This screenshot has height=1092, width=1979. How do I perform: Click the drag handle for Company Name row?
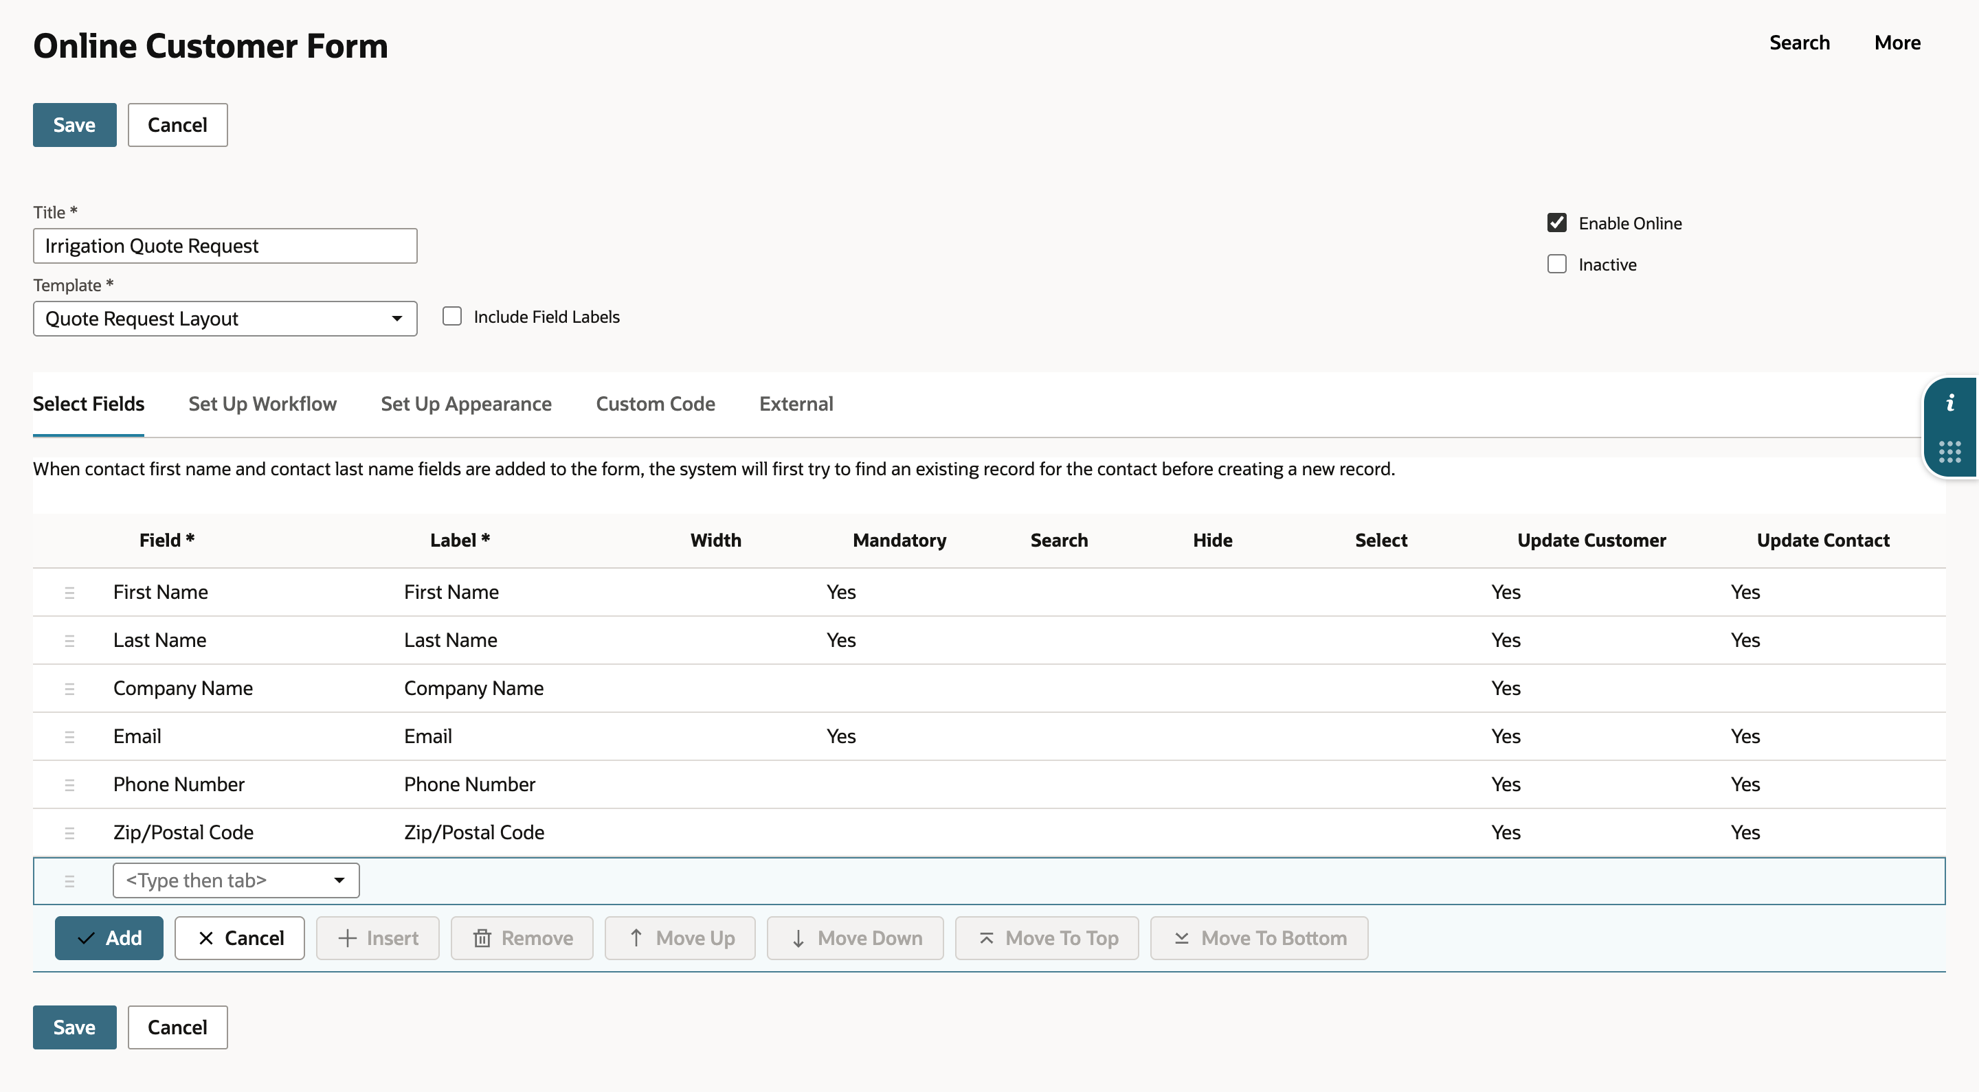pyautogui.click(x=69, y=689)
